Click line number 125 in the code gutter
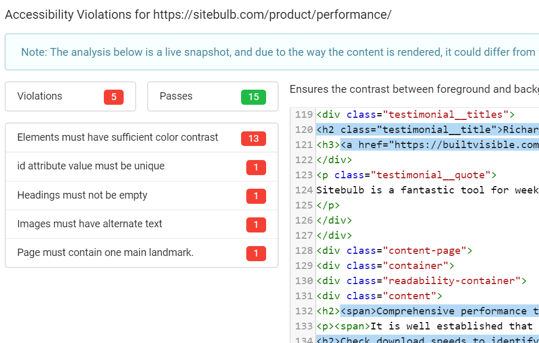 [x=304, y=205]
